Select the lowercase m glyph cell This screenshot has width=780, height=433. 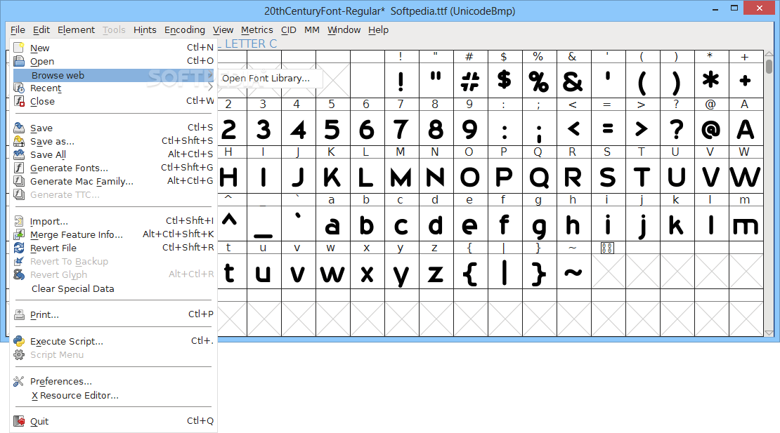coord(745,224)
